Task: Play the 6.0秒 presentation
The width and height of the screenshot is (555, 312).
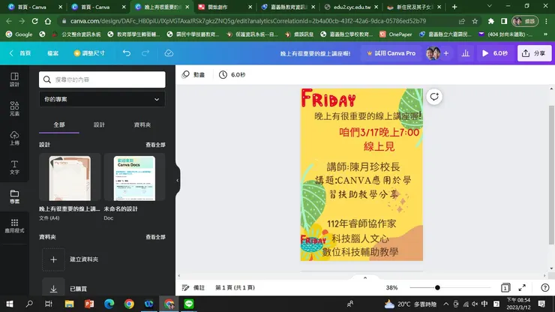Action: point(495,53)
